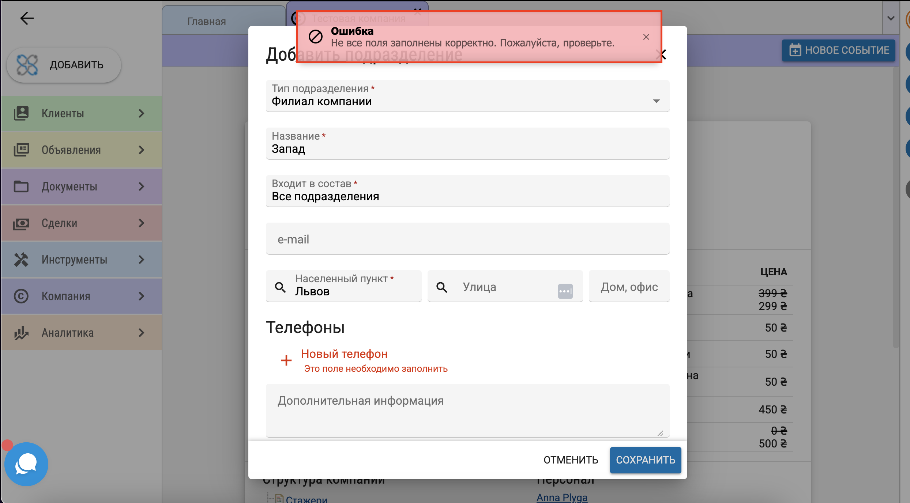Screen dimensions: 910x503
Task: Open the Документы folder icon
Action: 21,186
